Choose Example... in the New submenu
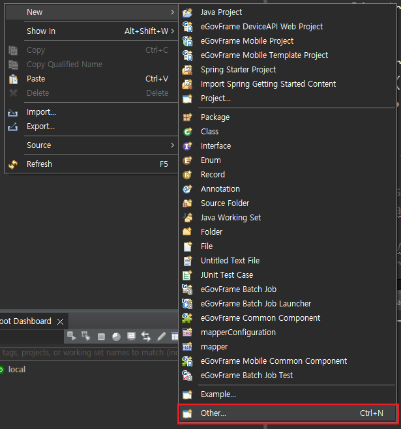 (x=288, y=394)
